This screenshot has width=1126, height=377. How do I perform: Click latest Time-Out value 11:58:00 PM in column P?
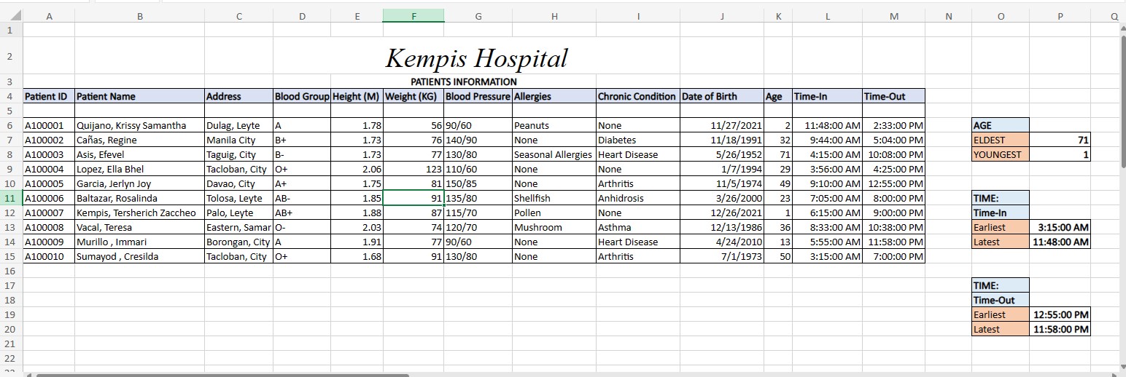coord(1060,329)
